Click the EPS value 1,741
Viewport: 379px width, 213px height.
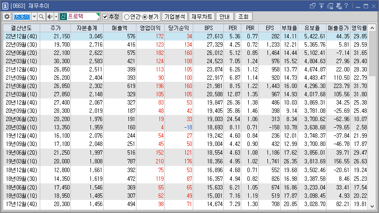(273, 161)
